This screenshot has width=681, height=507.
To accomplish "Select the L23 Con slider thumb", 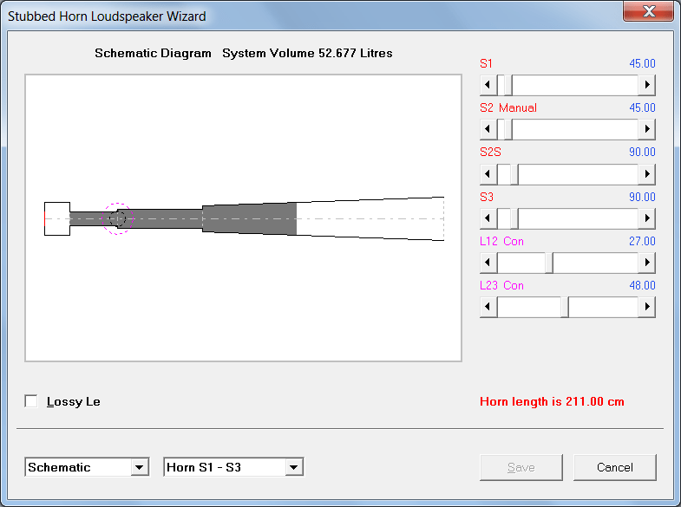I will (565, 307).
